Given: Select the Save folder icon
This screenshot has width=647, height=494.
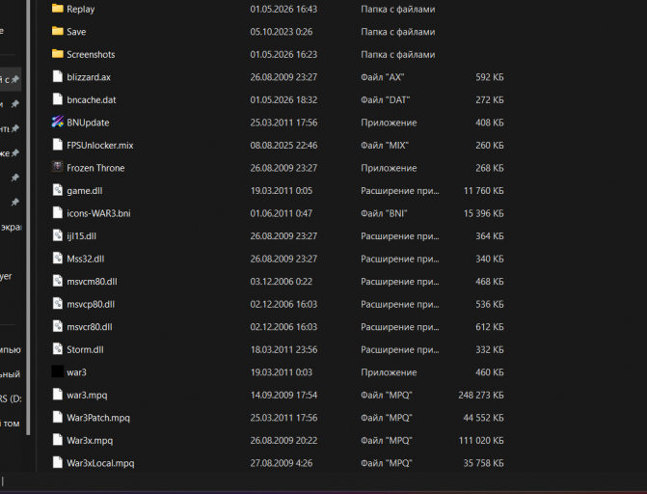Looking at the screenshot, I should (x=58, y=32).
